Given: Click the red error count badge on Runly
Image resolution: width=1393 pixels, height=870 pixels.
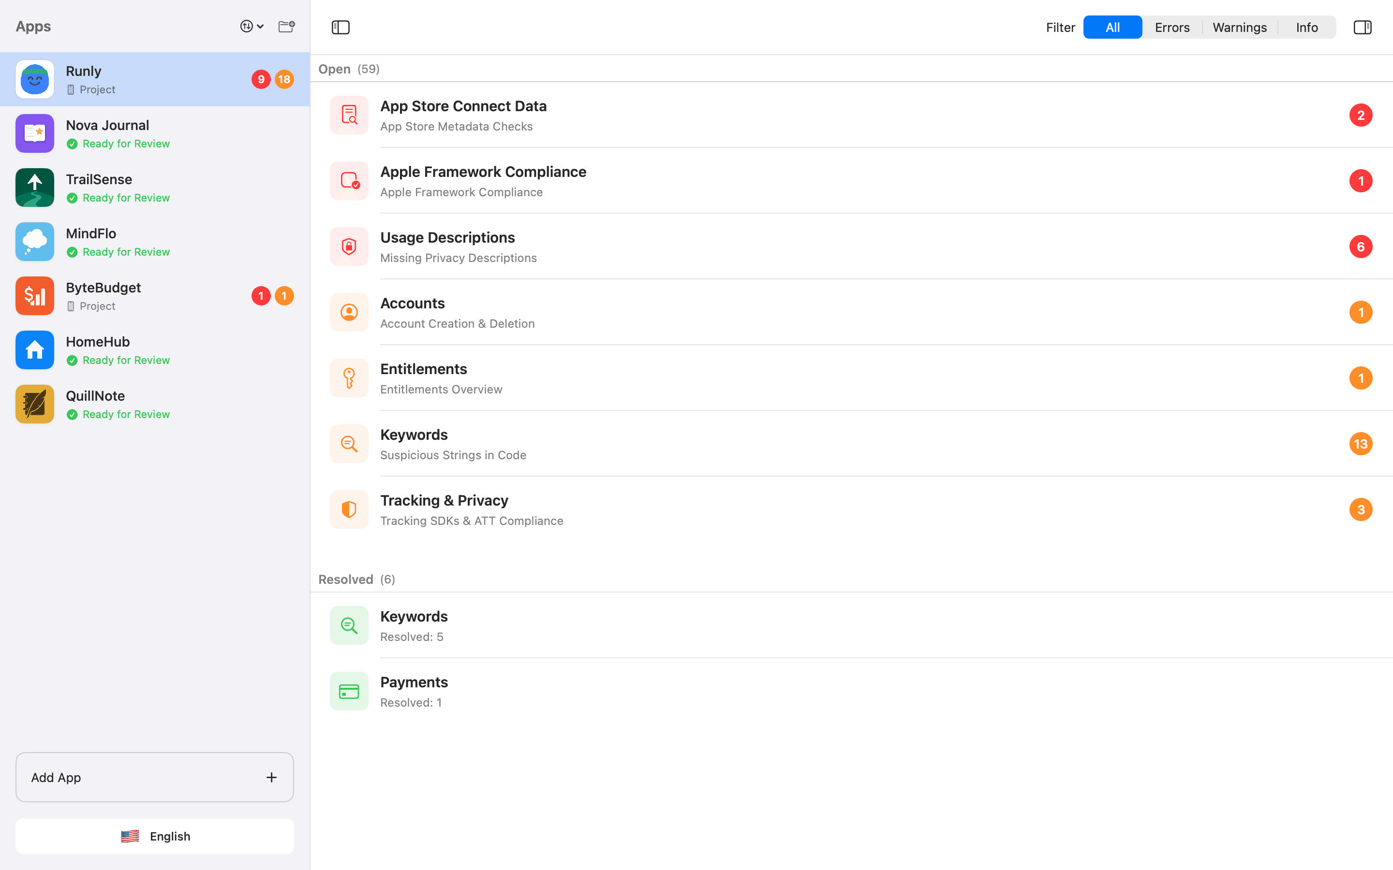Looking at the screenshot, I should point(262,79).
